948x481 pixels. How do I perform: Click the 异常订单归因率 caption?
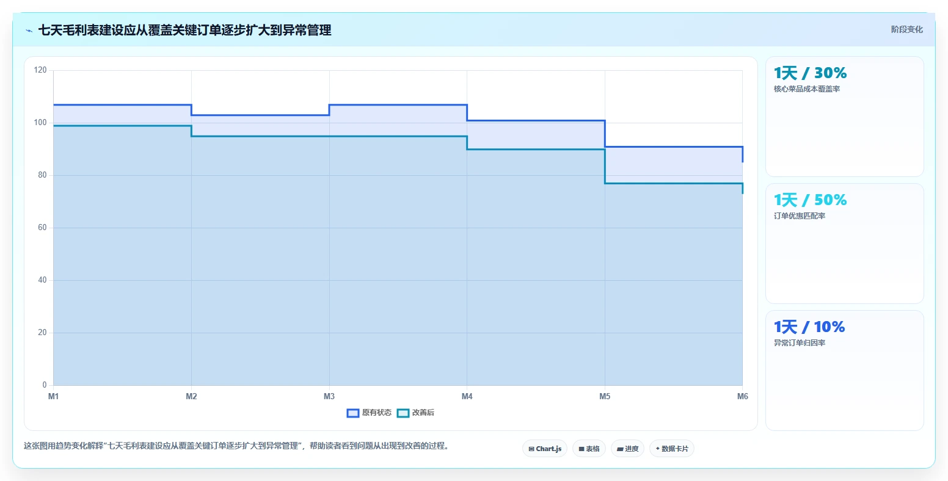pyautogui.click(x=800, y=343)
